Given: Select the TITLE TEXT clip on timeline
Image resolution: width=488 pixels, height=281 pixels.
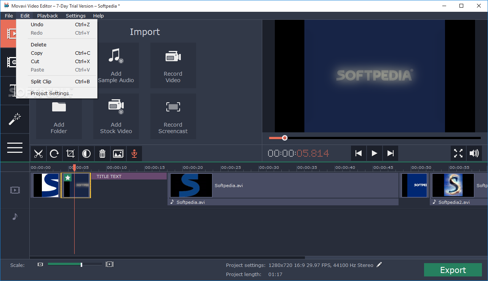Looking at the screenshot, I should 129,176.
